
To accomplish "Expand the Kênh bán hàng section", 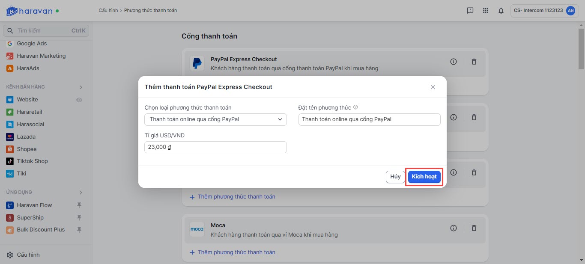I will point(81,87).
